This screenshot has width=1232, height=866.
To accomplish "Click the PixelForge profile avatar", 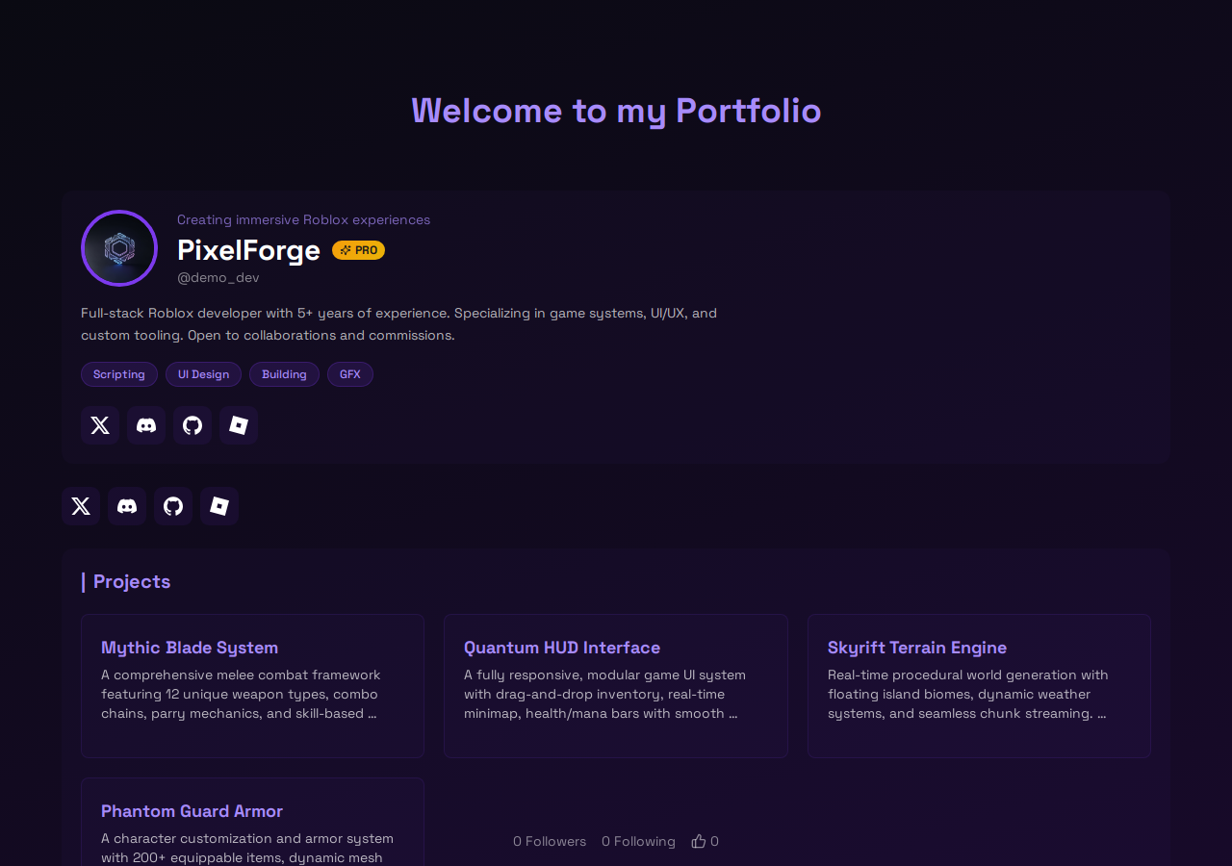I will (119, 248).
